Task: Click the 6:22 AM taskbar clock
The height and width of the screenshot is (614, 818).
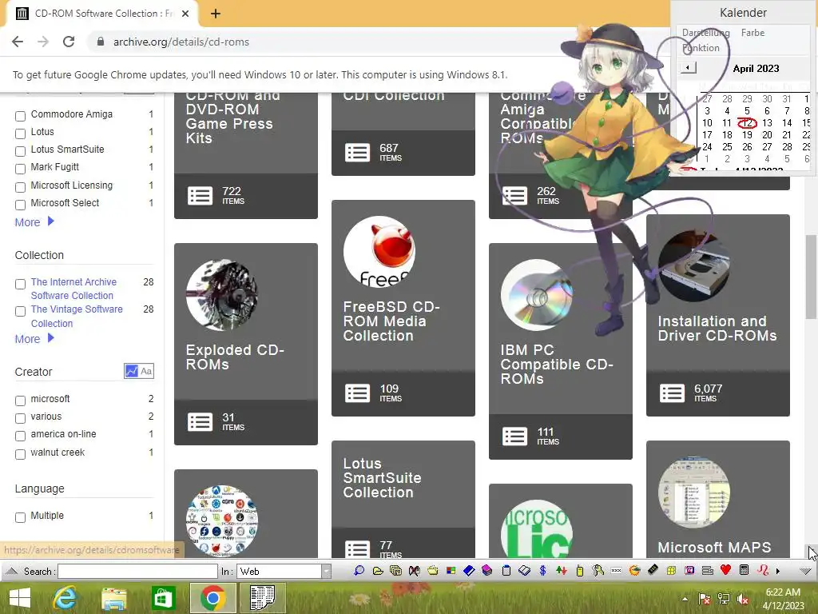Action: (783, 592)
